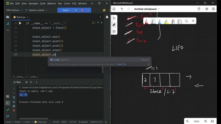Open the Git tool window icon
The width and height of the screenshot is (221, 124).
click(8, 116)
